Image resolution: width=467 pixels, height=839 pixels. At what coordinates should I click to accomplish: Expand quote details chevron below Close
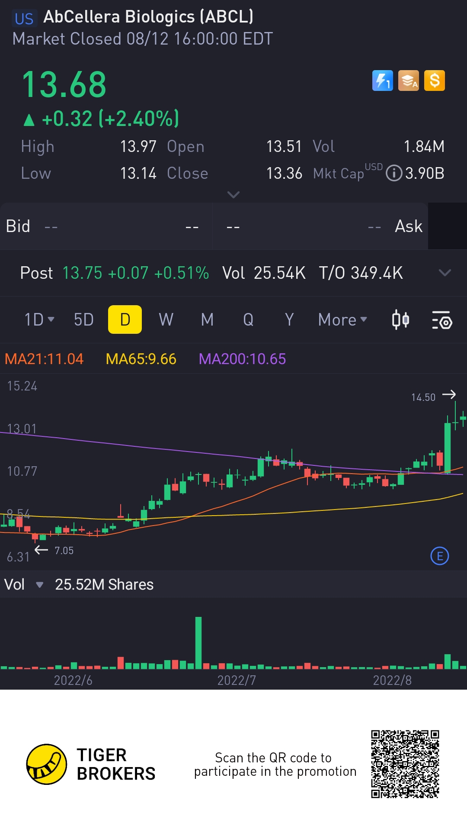(233, 195)
